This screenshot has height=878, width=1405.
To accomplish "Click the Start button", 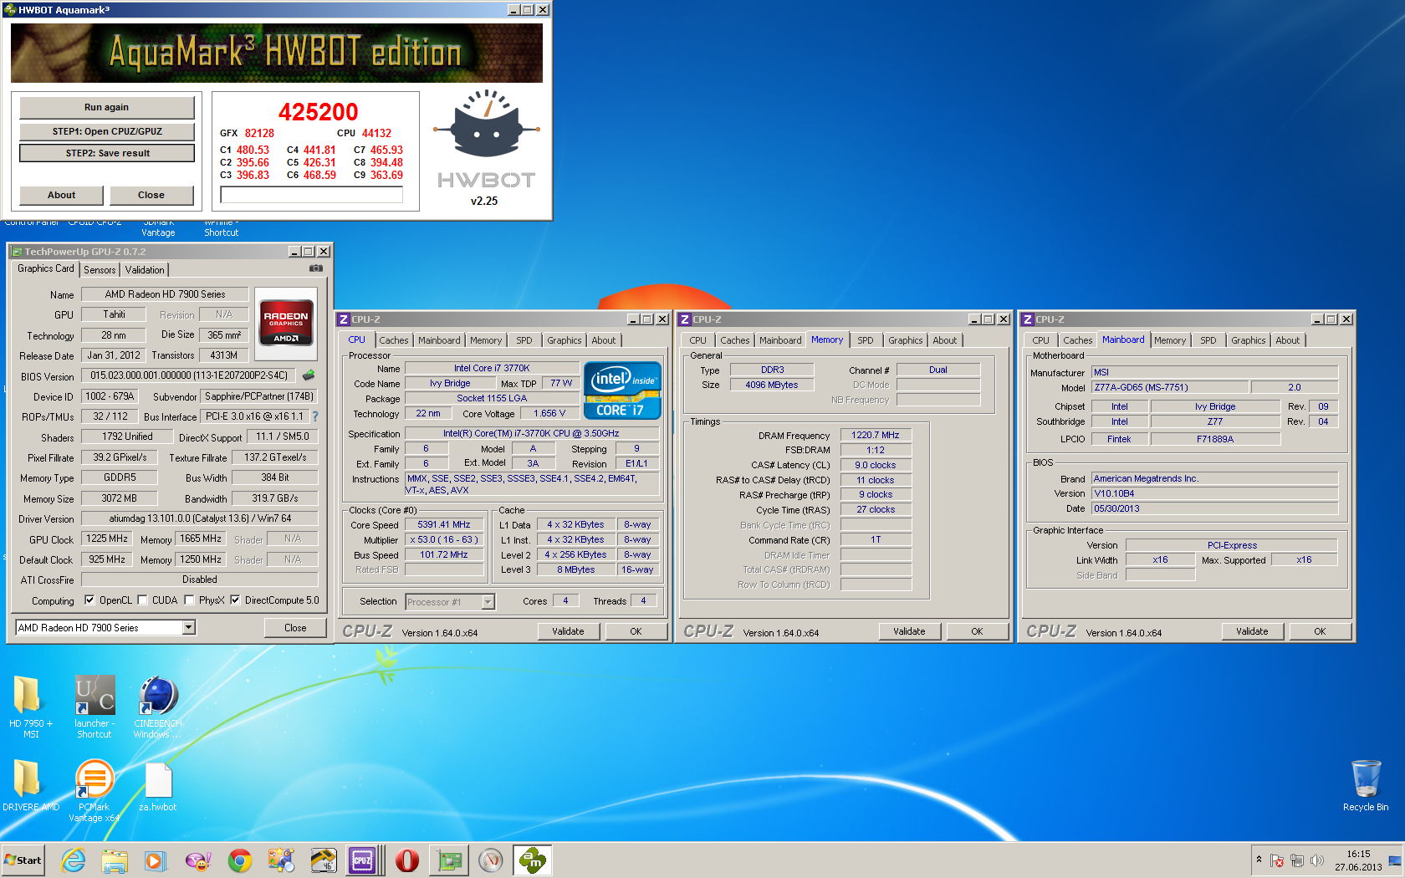I will click(x=23, y=860).
